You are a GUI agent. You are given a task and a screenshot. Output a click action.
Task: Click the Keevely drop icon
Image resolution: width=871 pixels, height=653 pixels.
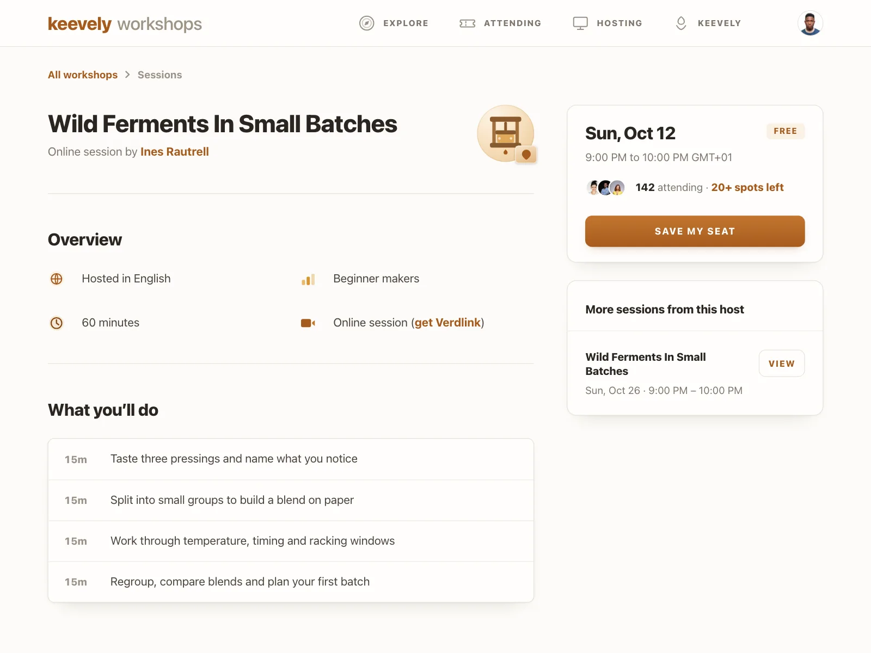(x=681, y=23)
